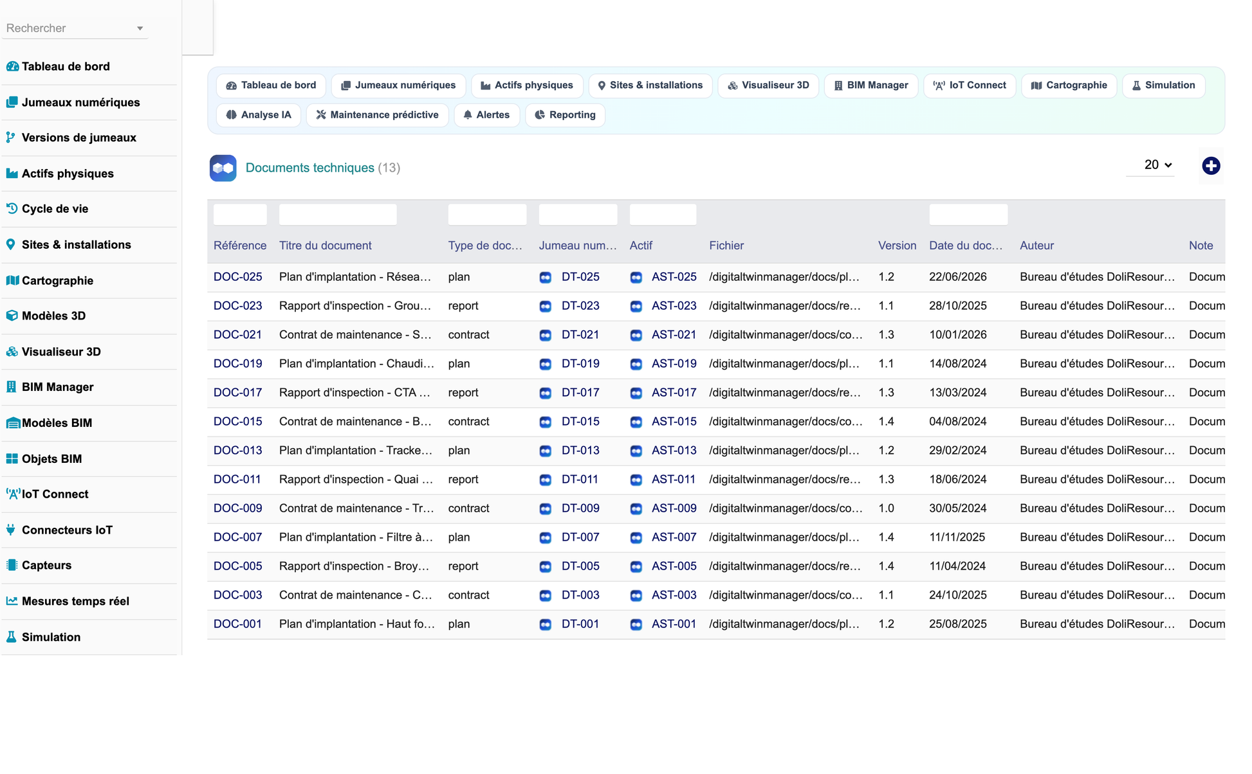Click the Simulation sidebar flask icon

(x=11, y=637)
